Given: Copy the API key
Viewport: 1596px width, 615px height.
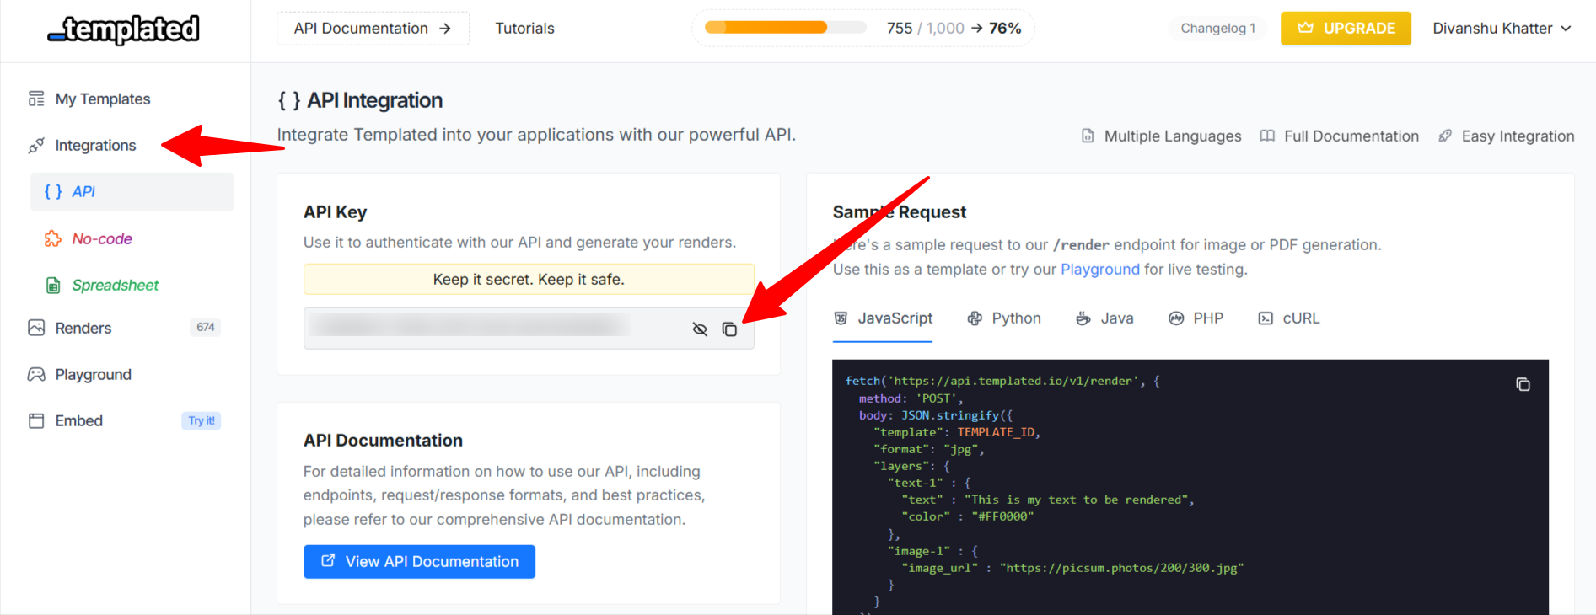Looking at the screenshot, I should coord(729,329).
